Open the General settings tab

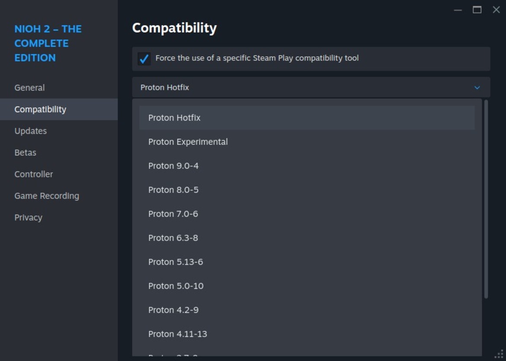click(29, 88)
